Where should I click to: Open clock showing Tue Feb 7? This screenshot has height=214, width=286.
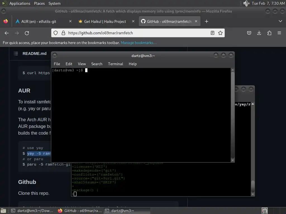coord(268,3)
